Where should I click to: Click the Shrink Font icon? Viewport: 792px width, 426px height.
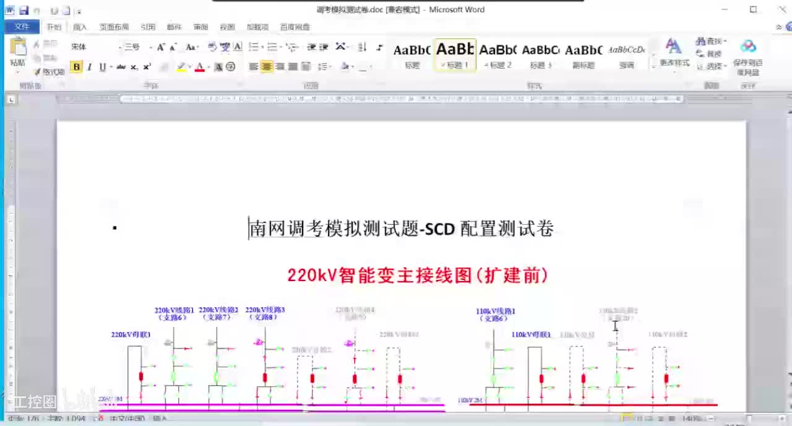[x=174, y=47]
